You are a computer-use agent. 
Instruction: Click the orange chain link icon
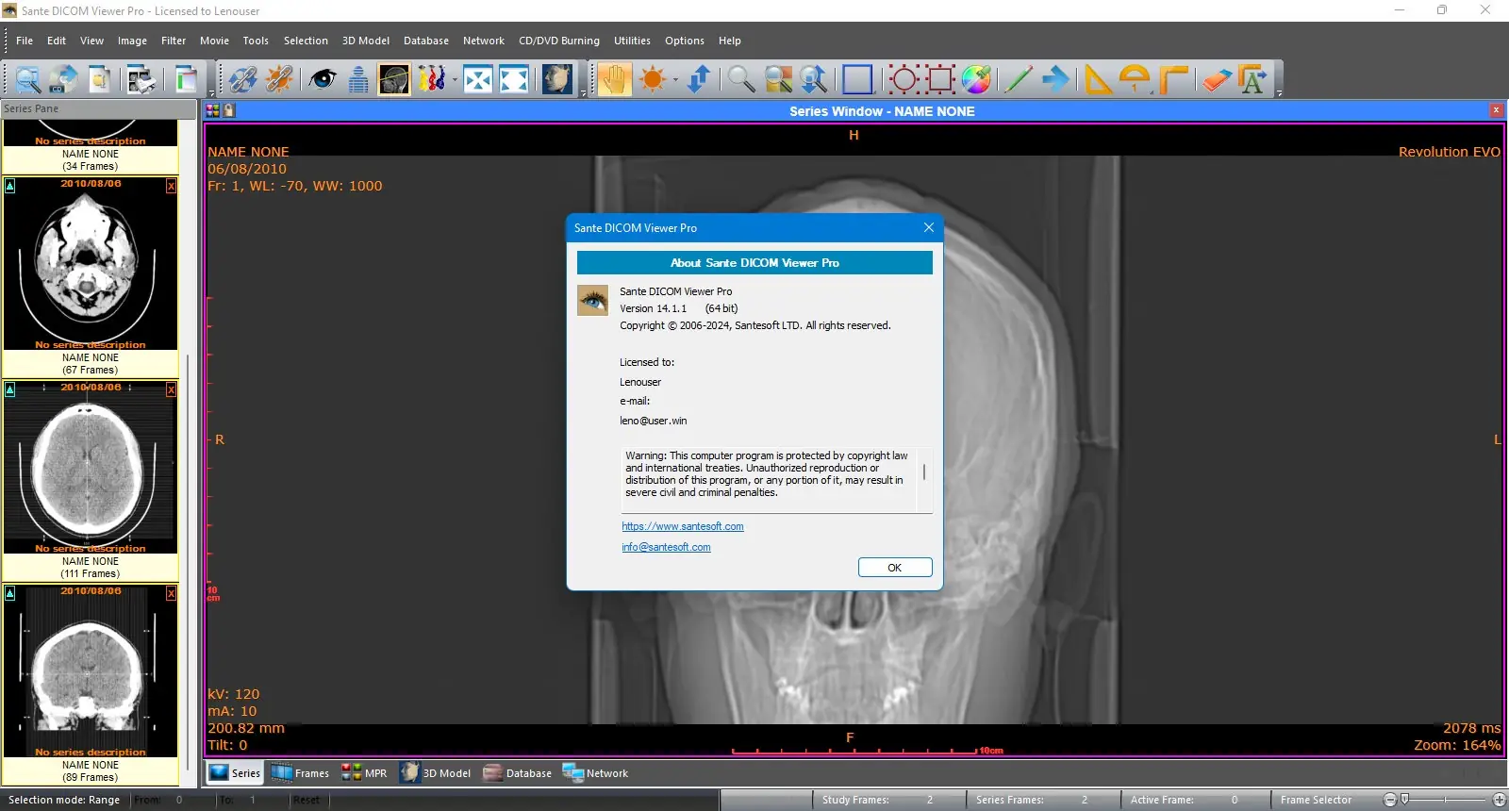pos(278,79)
